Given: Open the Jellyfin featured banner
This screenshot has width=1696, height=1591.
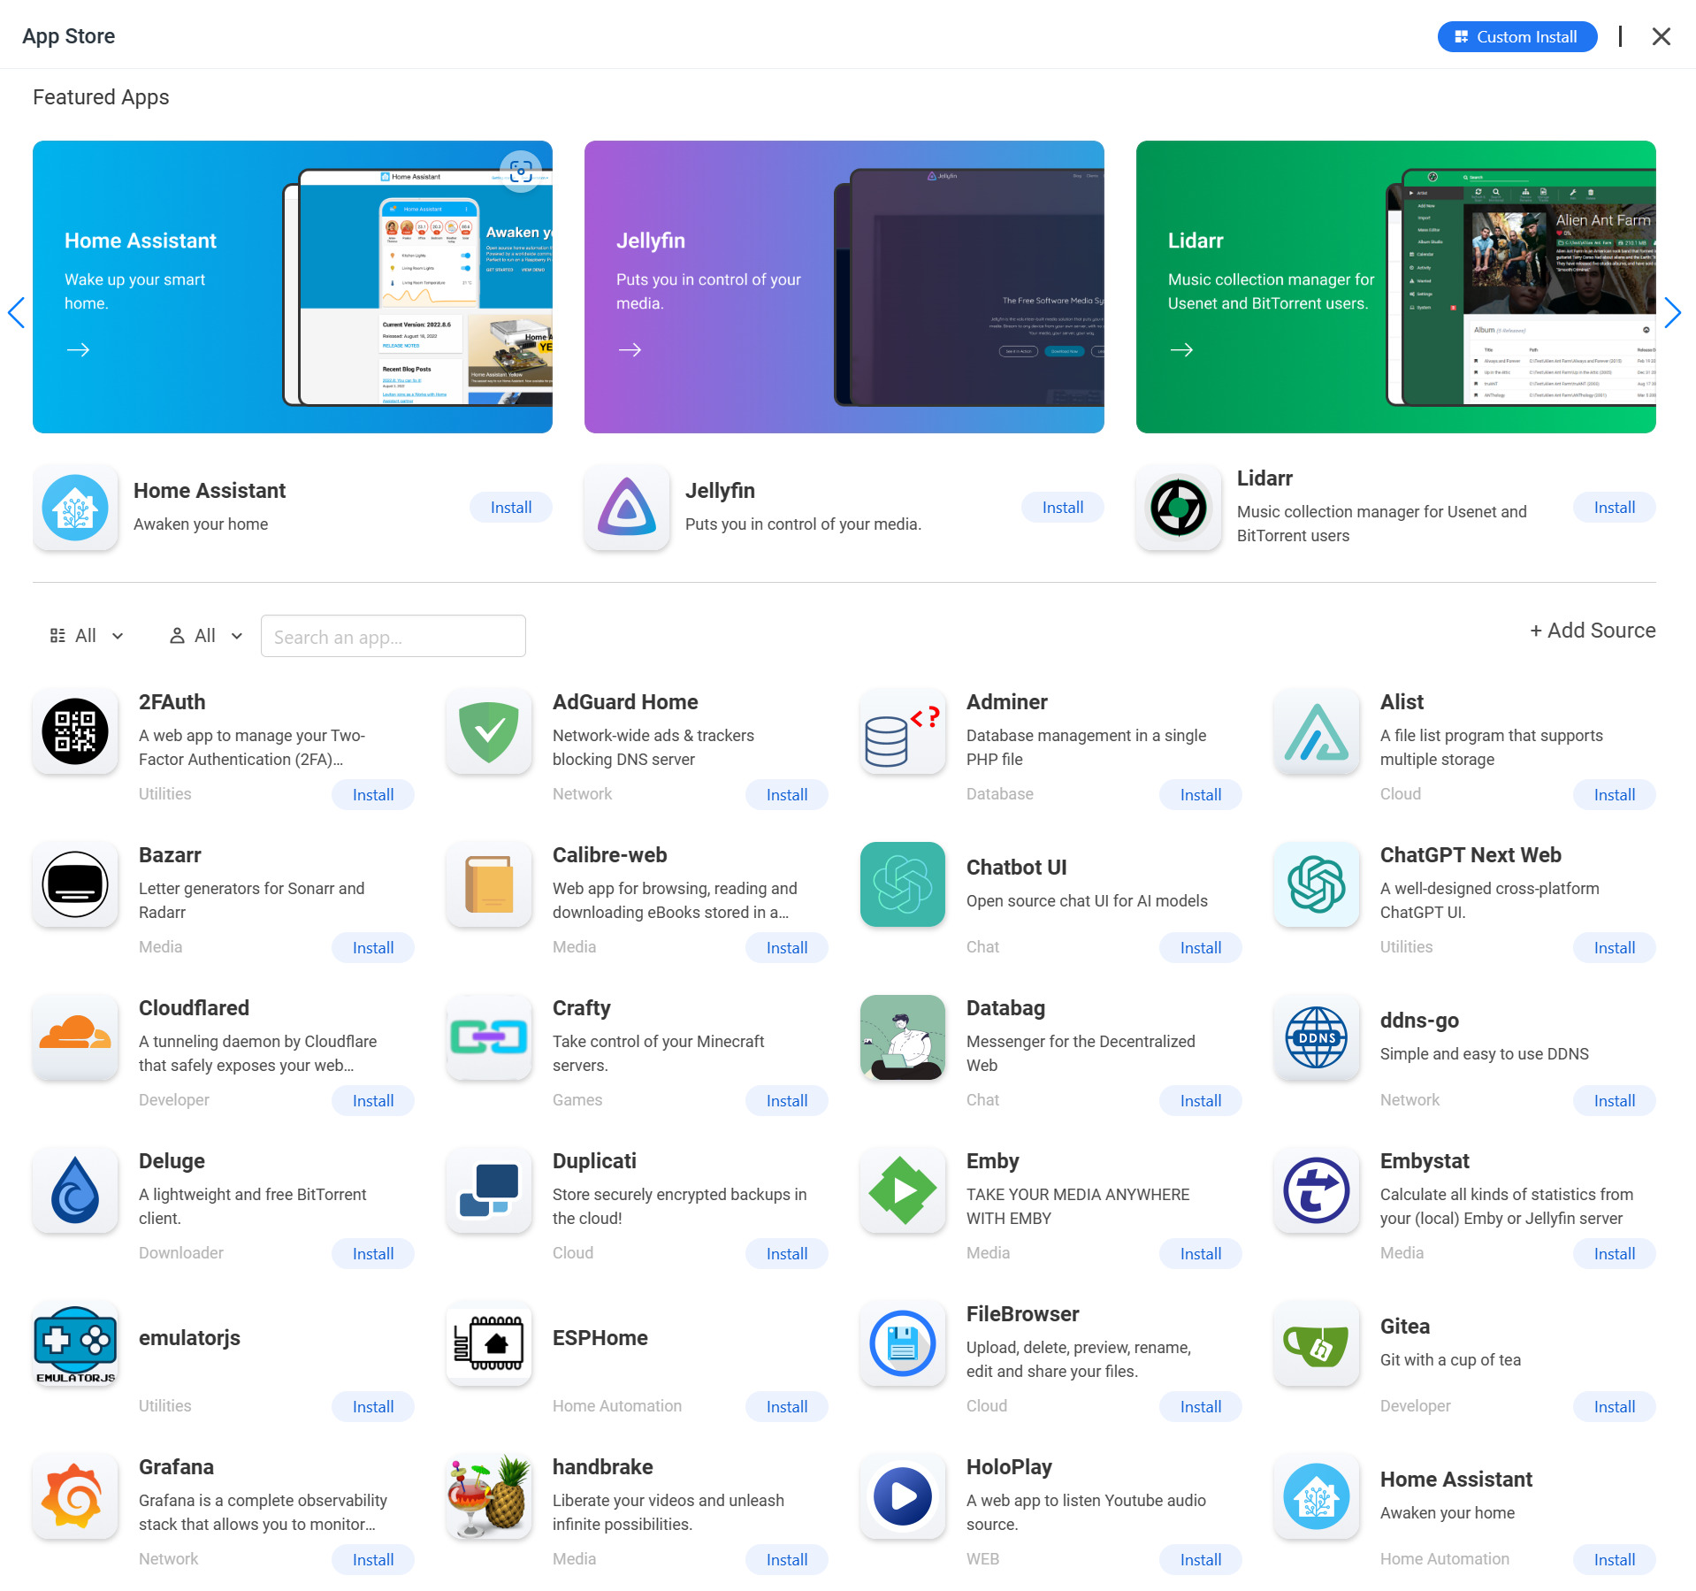Looking at the screenshot, I should coord(844,287).
